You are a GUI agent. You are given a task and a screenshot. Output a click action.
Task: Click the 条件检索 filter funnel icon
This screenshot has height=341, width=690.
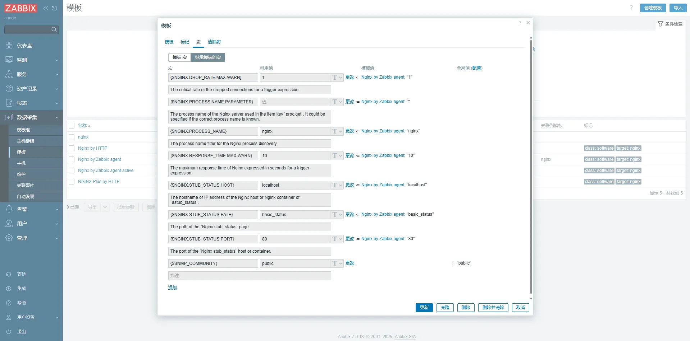point(660,24)
